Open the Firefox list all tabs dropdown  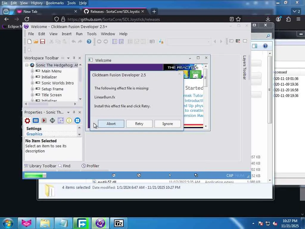(296, 12)
